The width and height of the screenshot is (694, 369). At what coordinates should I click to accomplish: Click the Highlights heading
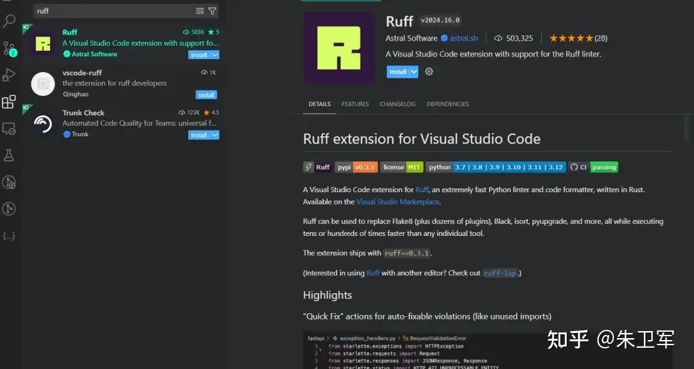[x=328, y=295]
